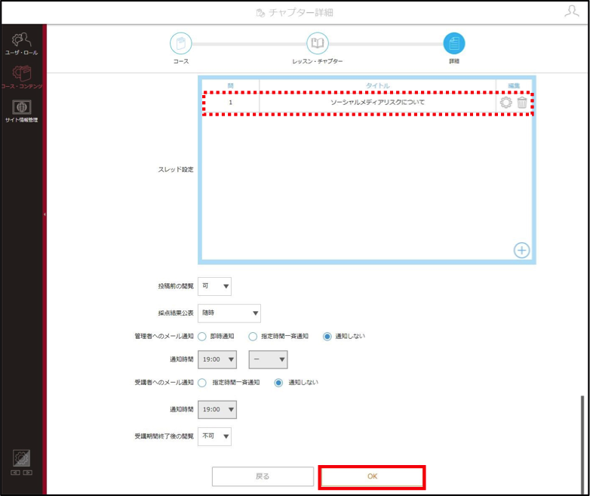590x496 pixels.
Task: Click the コース step circle icon
Action: 180,43
